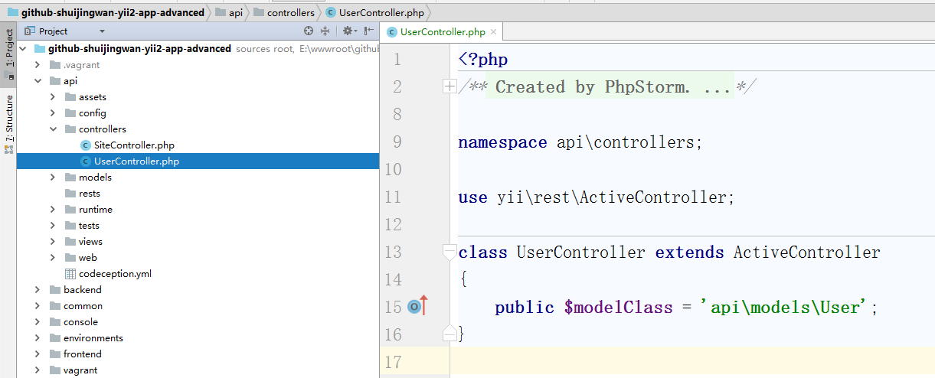Expand the models folder

tap(52, 178)
